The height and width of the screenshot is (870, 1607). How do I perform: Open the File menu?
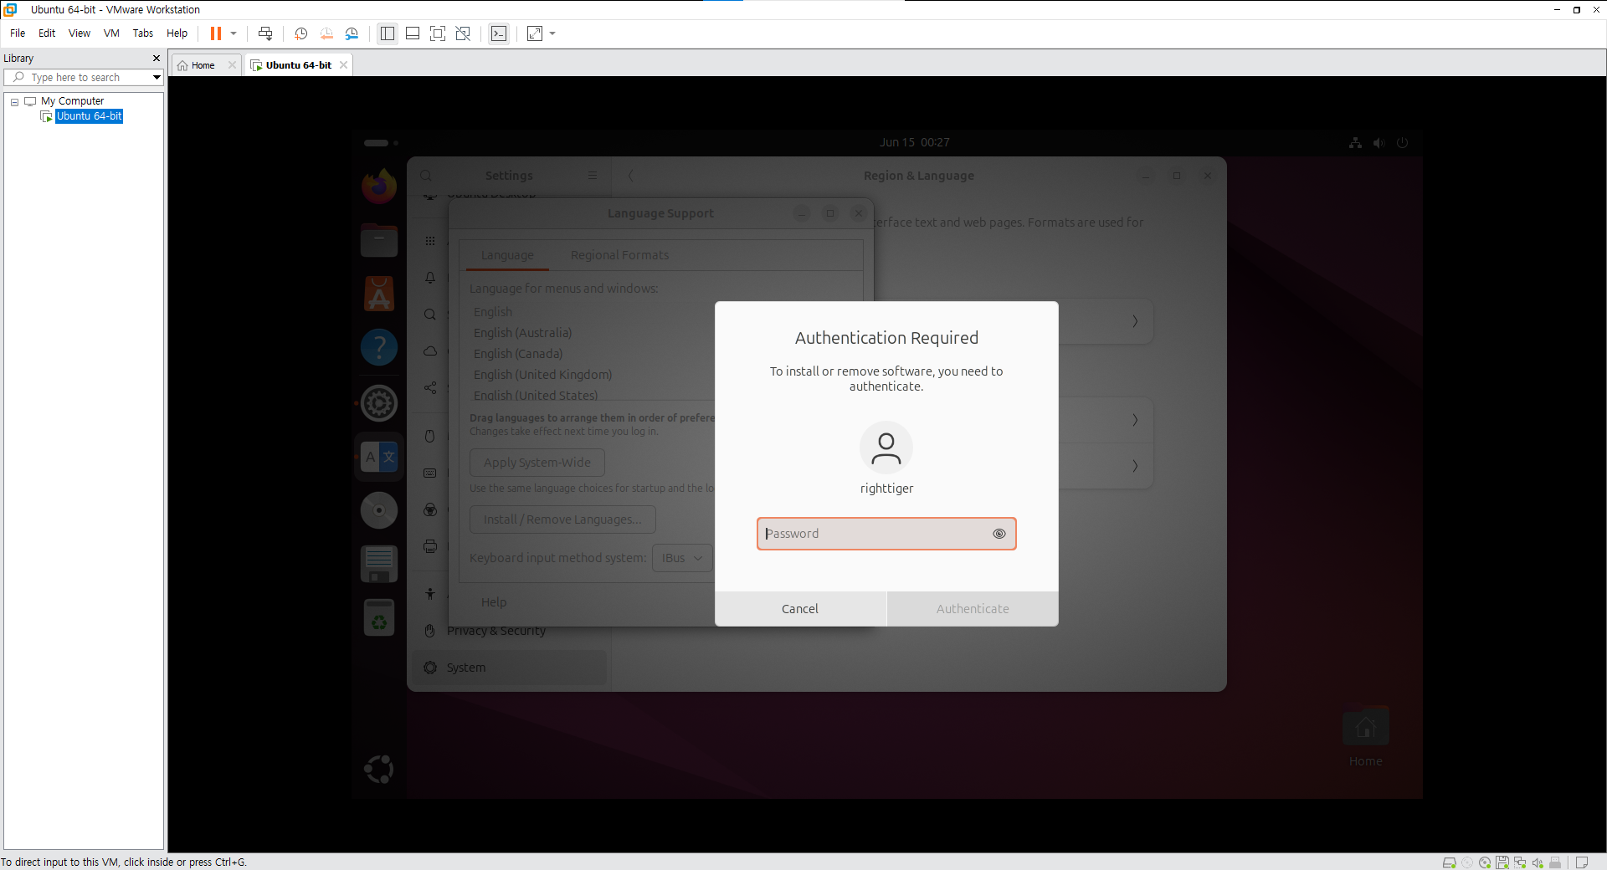18,33
